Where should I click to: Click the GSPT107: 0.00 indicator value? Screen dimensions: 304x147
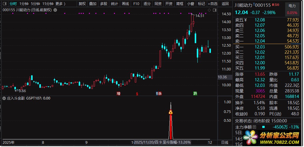tap(38, 98)
